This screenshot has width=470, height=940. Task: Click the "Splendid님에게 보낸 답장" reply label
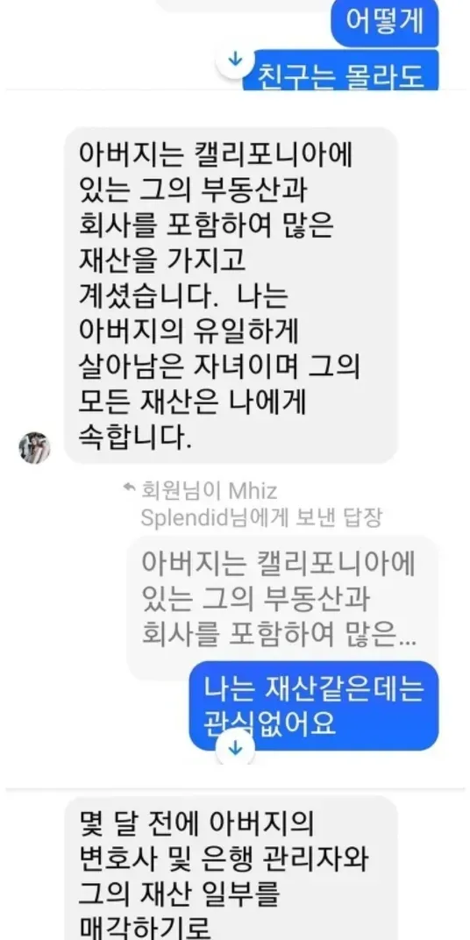[x=260, y=518]
